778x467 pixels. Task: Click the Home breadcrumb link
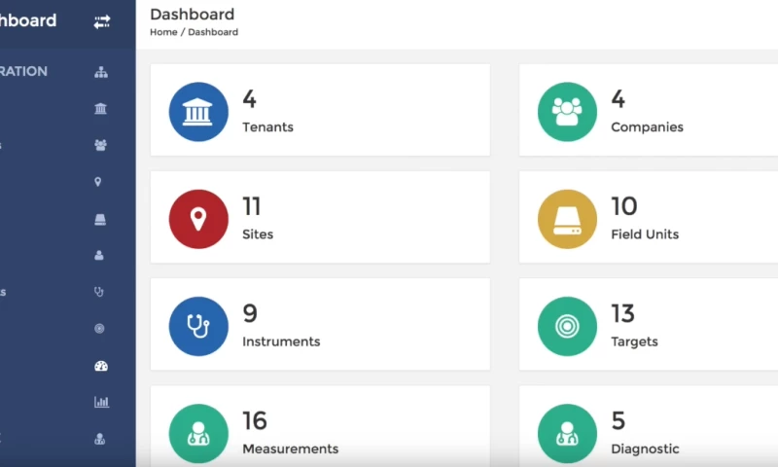(x=163, y=32)
